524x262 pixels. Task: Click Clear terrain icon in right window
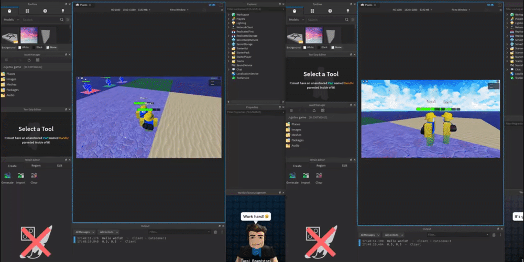(319, 176)
